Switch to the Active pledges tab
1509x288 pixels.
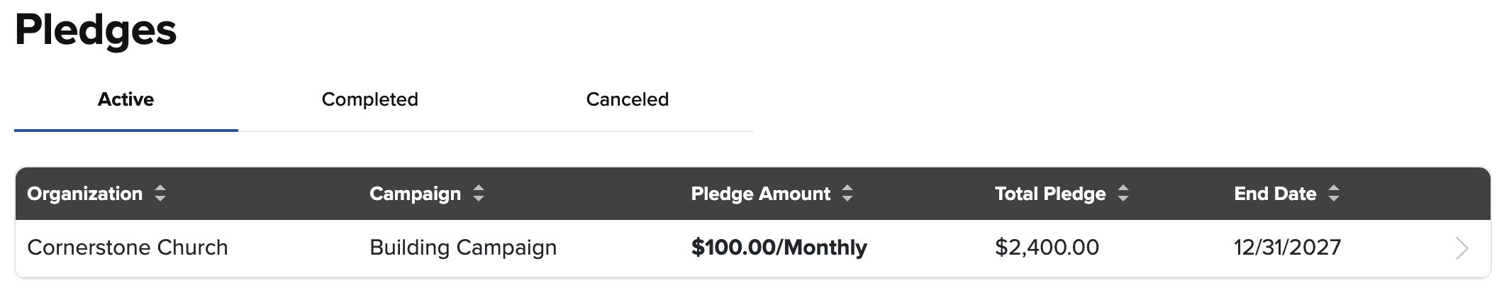click(126, 99)
